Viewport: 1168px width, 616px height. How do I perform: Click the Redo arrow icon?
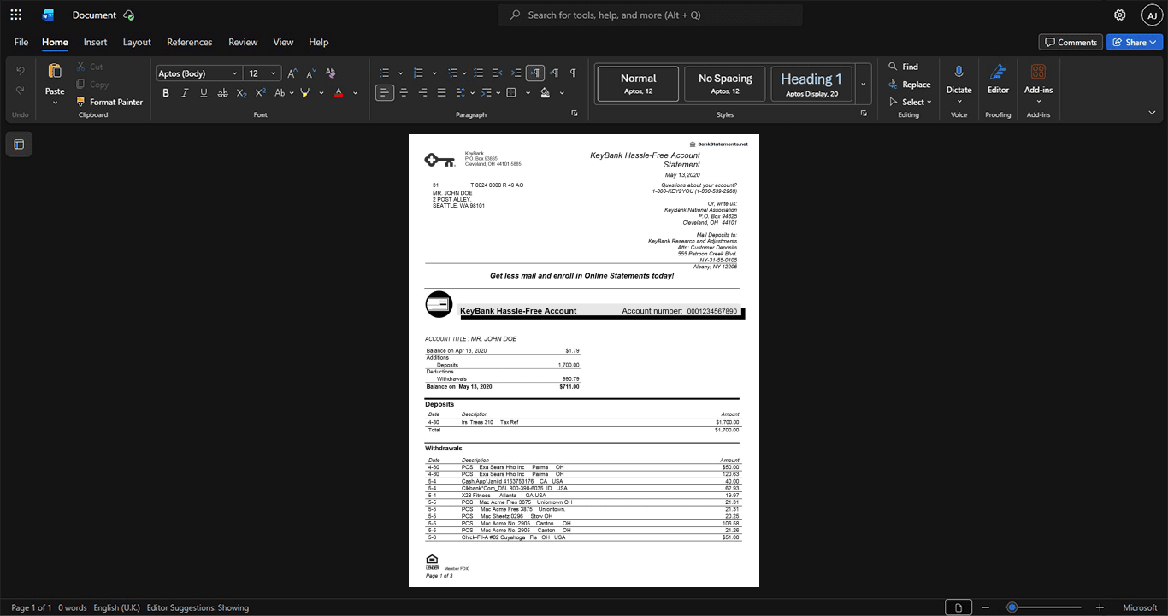coord(21,91)
